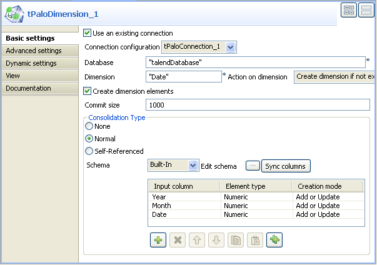The image size is (377, 265).
Task: Click the green plus add row button
Action: click(157, 239)
